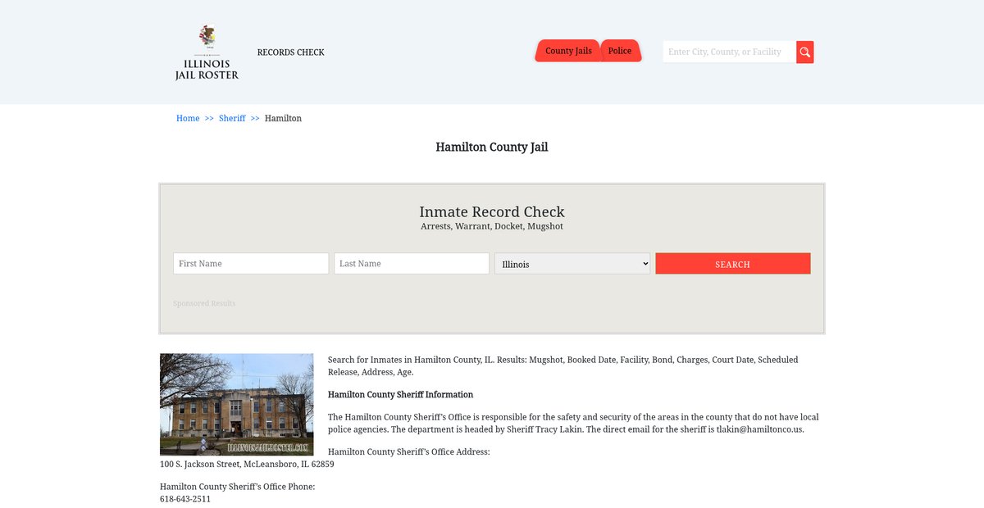Screen dimensions: 984x508
Task: Focus the city, county, or facility search field
Action: [x=730, y=52]
